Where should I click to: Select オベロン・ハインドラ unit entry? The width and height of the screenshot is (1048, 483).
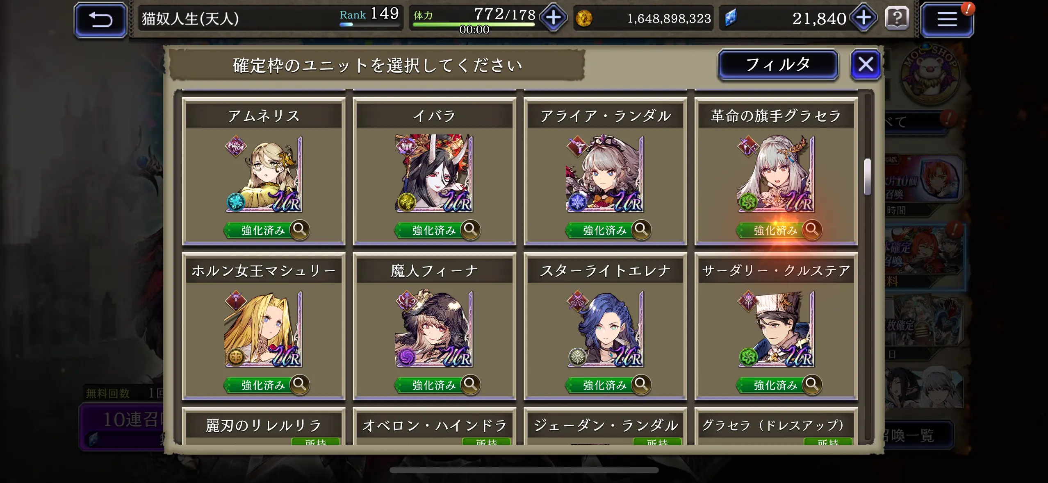click(x=434, y=426)
